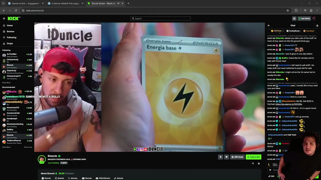Click the English language tag

pyautogui.click(x=64, y=163)
